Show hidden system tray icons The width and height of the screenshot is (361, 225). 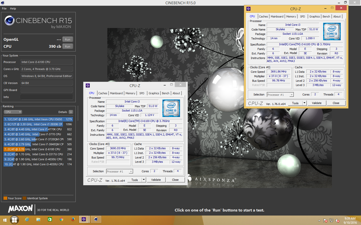pos(319,220)
